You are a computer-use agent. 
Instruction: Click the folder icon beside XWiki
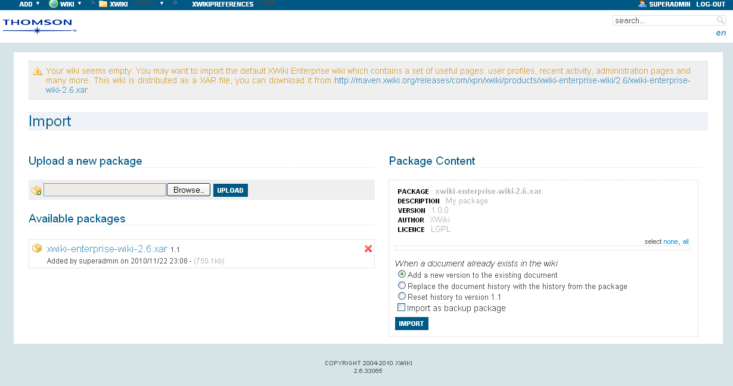pyautogui.click(x=103, y=4)
